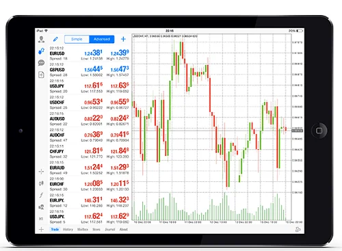Tap the plus icon beside Trade tab
Image resolution: width=342 pixels, height=251 pixels.
[41, 229]
